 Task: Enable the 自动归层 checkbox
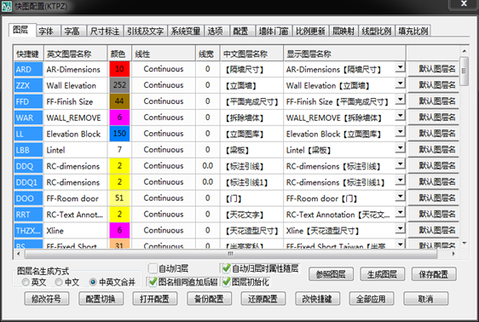click(x=153, y=268)
